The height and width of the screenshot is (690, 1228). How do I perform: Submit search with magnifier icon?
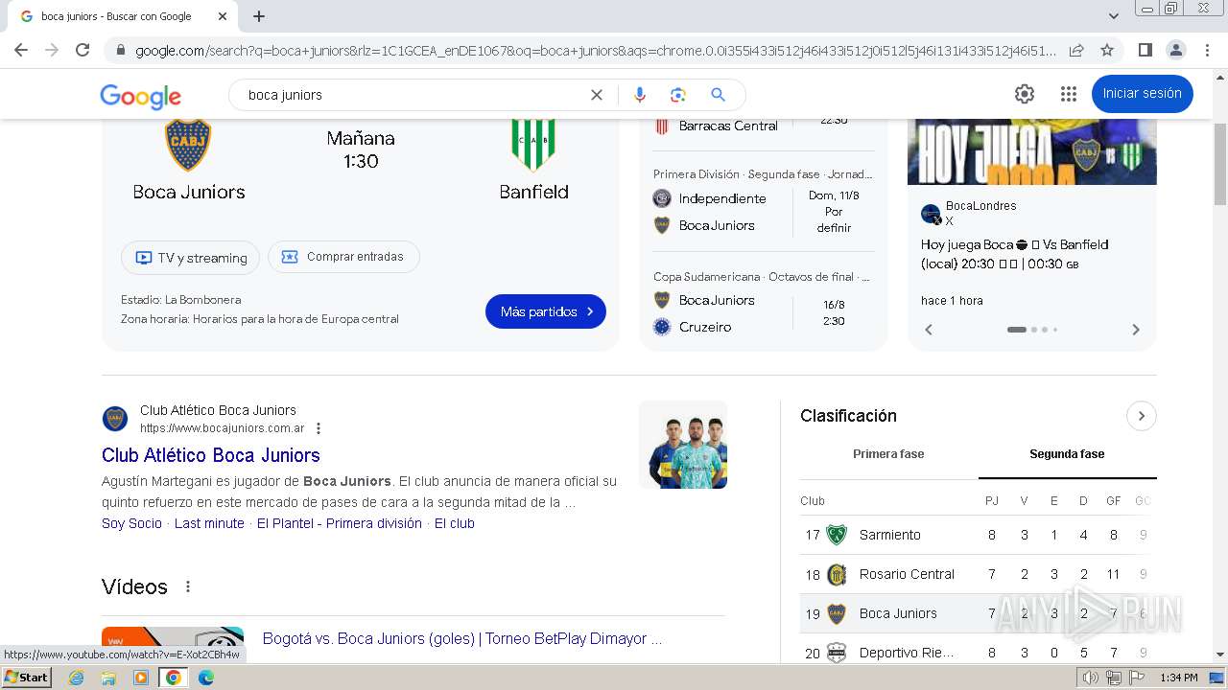pyautogui.click(x=718, y=95)
